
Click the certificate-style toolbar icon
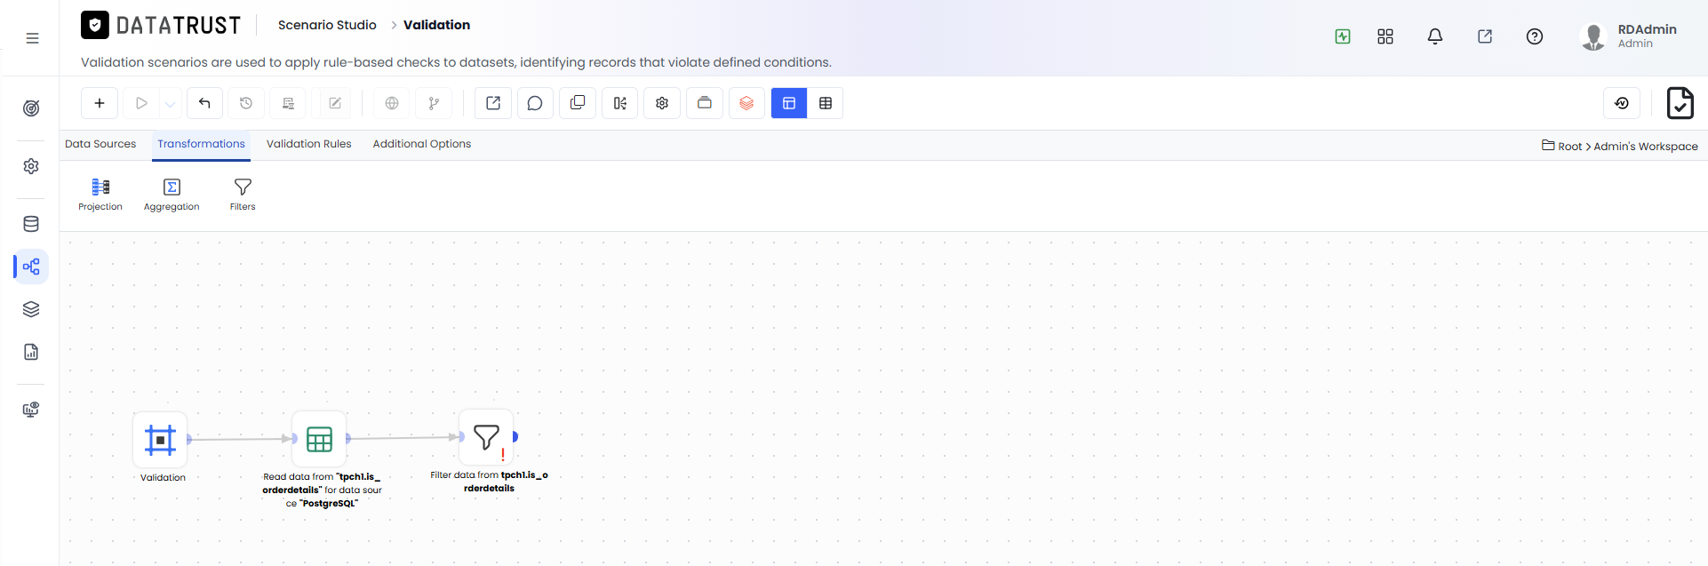(x=288, y=103)
